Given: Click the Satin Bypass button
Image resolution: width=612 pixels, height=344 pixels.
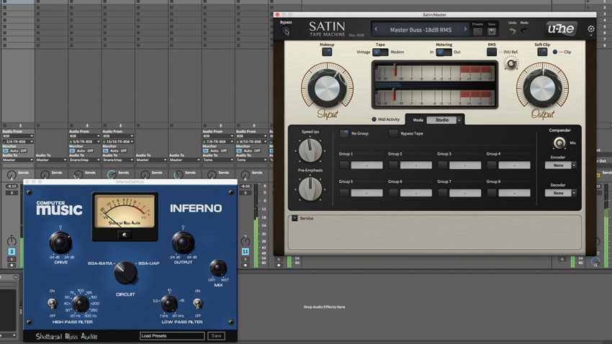Looking at the screenshot, I should (286, 31).
